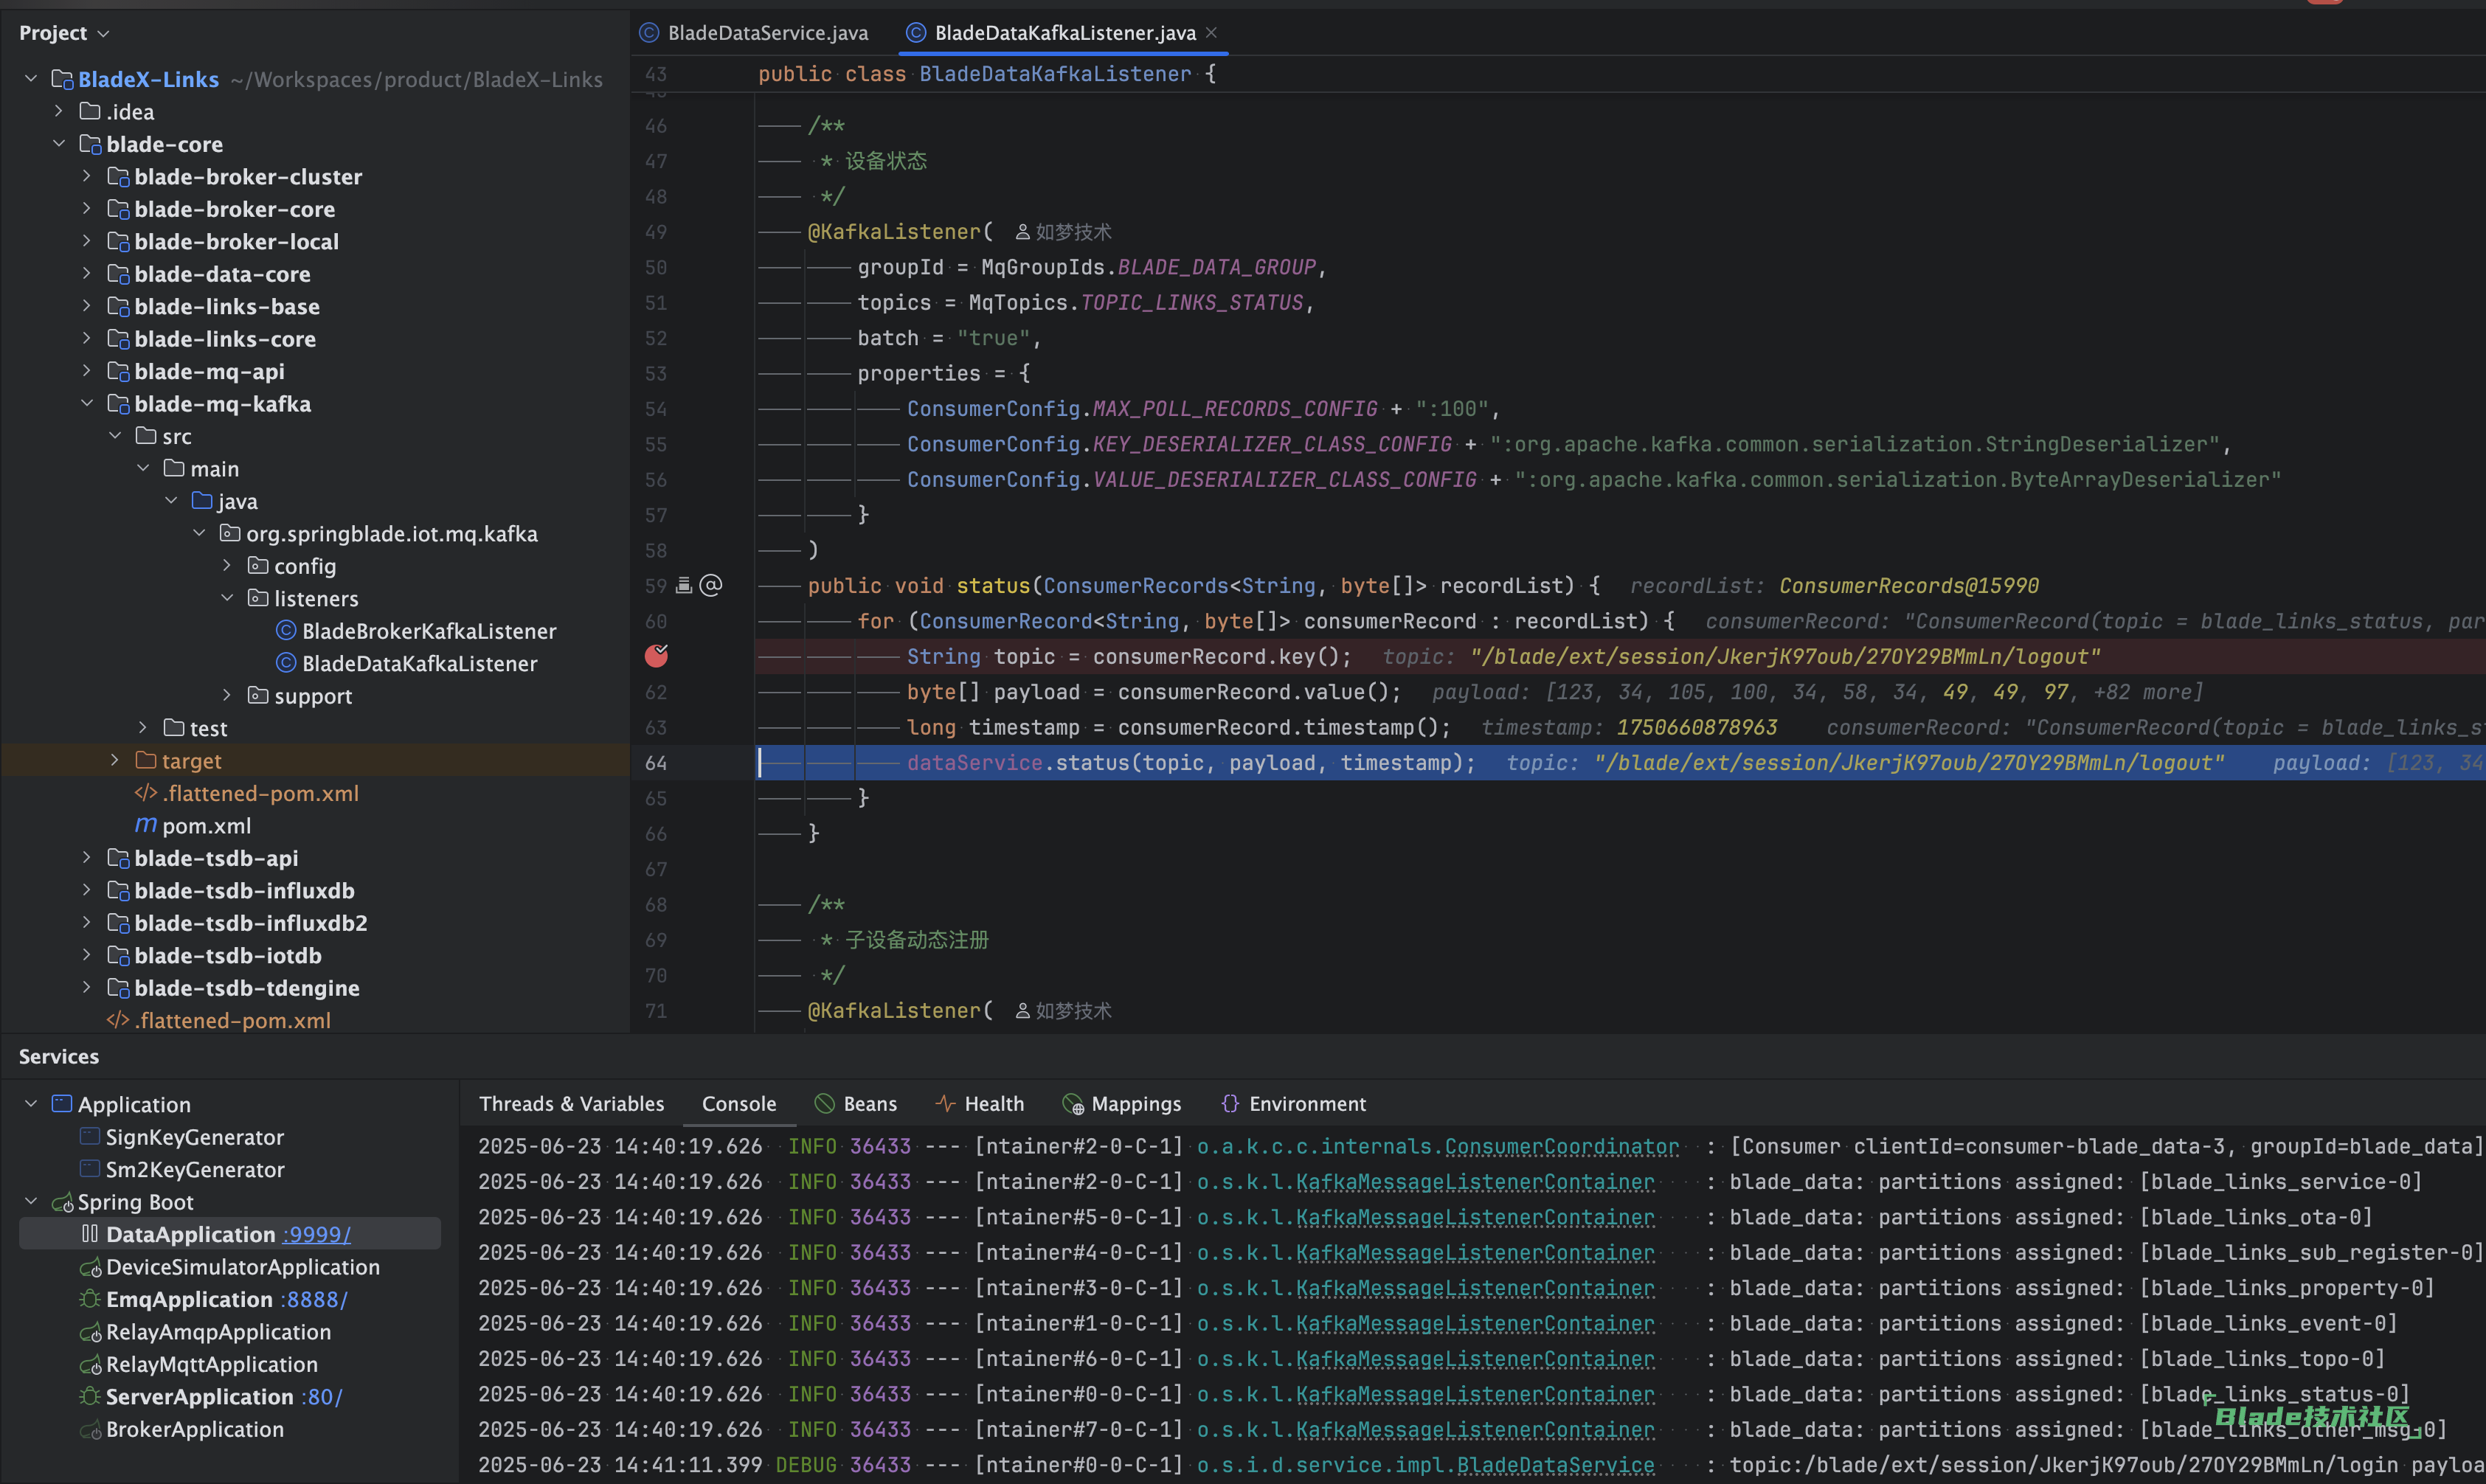The height and width of the screenshot is (1484, 2486).
Task: Expand the blade-broker-cluster module
Action: pyautogui.click(x=87, y=176)
